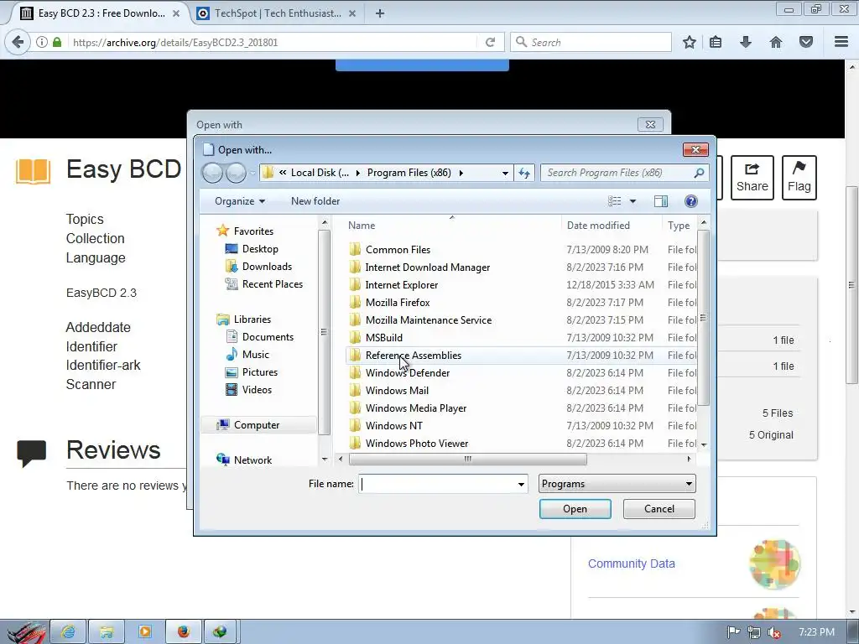Click the site information icon in address bar
The width and height of the screenshot is (859, 644).
[x=42, y=42]
